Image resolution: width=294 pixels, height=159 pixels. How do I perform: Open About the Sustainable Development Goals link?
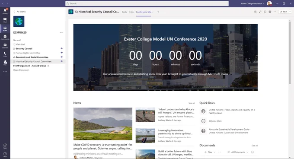tap(230, 131)
